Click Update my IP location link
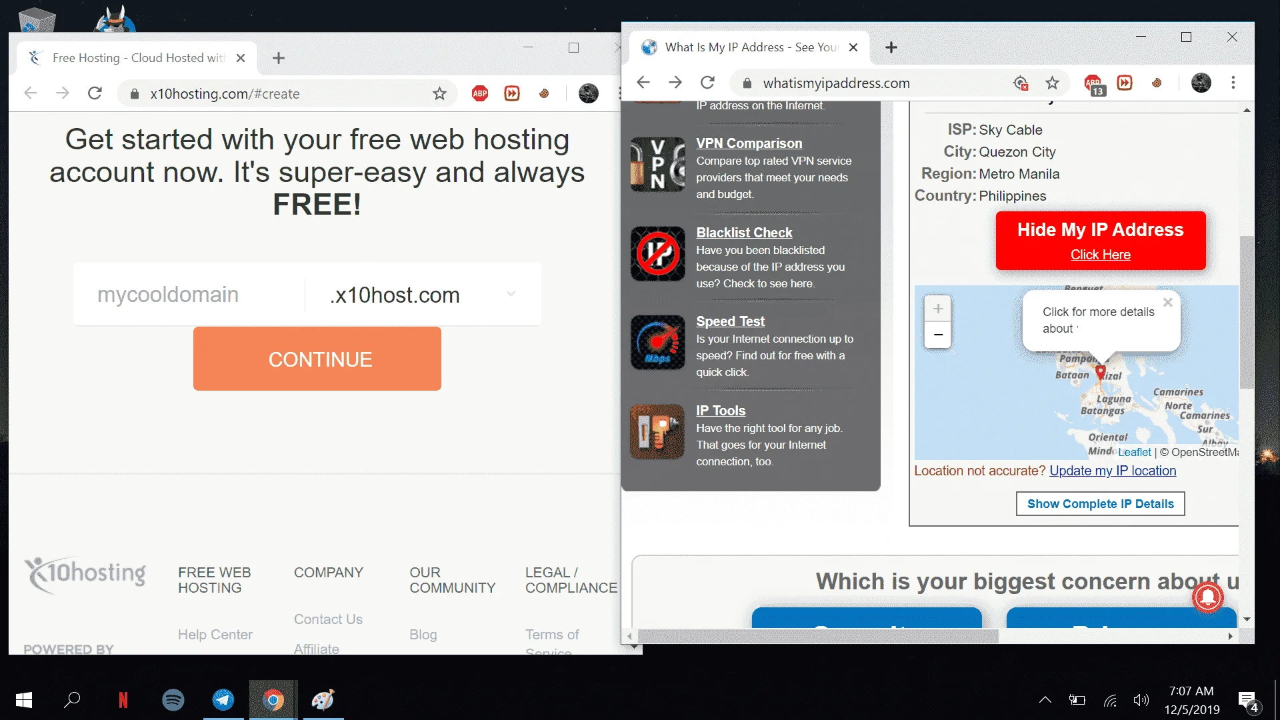Screen dimensions: 1280x720 tap(1113, 471)
